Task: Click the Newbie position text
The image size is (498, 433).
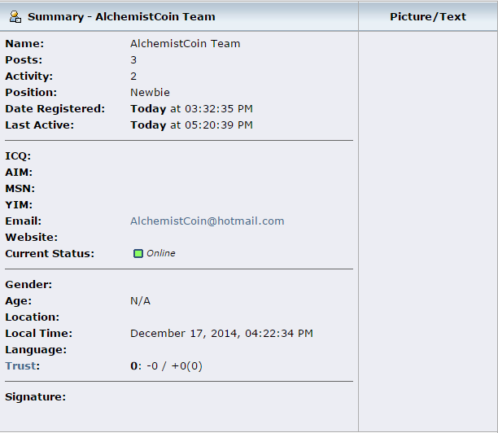Action: coord(150,93)
